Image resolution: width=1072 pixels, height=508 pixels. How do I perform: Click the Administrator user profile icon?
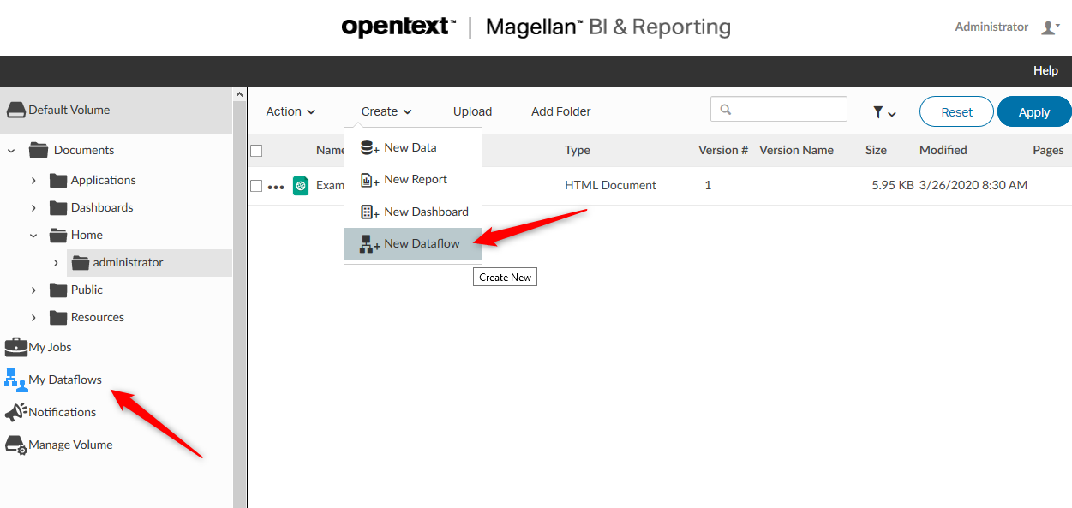pos(1050,27)
